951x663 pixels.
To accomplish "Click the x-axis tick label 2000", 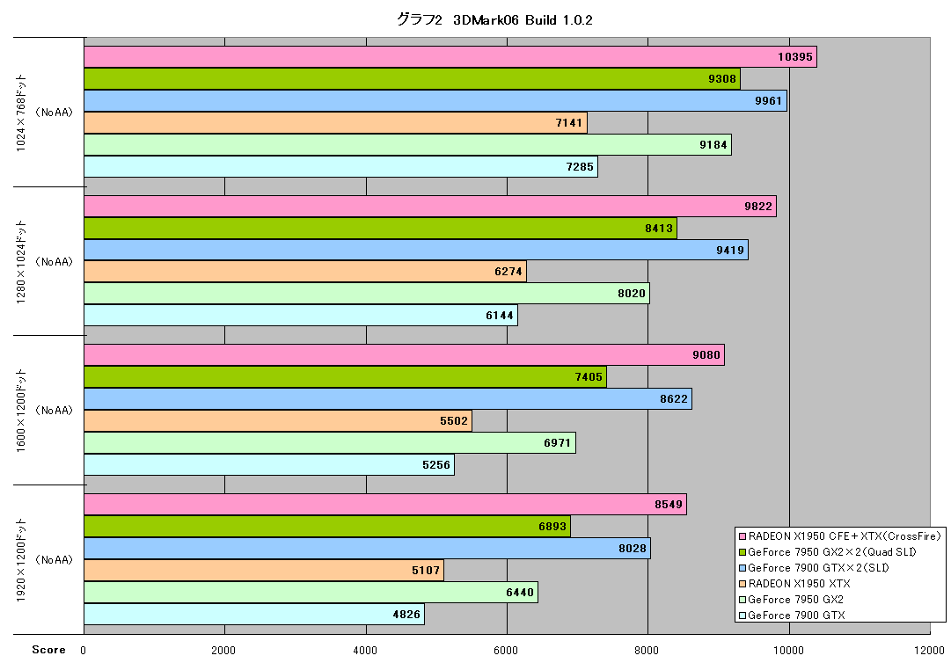I will tap(223, 651).
